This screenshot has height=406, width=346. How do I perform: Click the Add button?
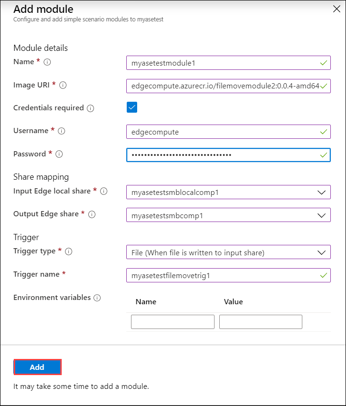pyautogui.click(x=37, y=367)
